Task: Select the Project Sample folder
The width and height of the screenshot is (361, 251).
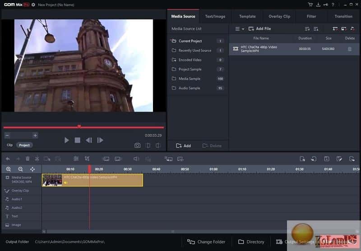Action: pos(198,69)
